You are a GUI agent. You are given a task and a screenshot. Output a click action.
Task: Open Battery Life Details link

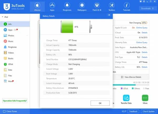coord(144,67)
